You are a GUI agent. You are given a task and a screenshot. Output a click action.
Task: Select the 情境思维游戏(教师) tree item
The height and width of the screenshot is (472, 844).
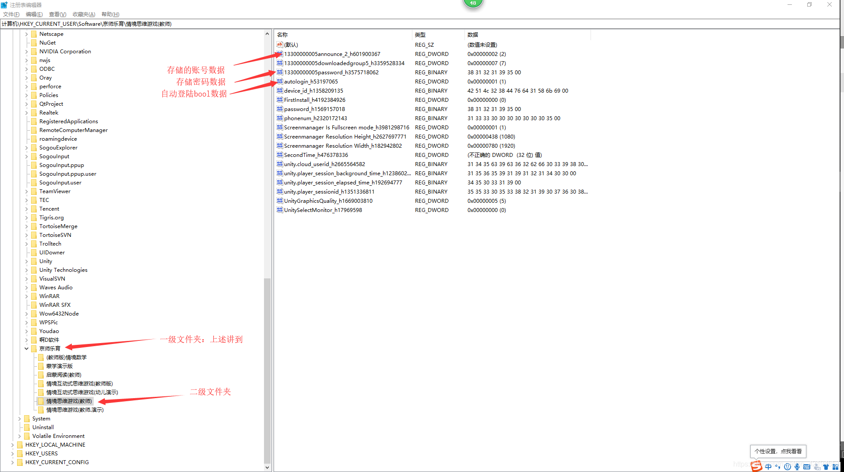[x=69, y=401]
